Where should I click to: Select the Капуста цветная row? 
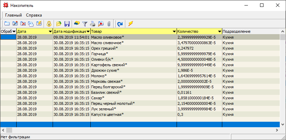pyautogui.click(x=107, y=114)
